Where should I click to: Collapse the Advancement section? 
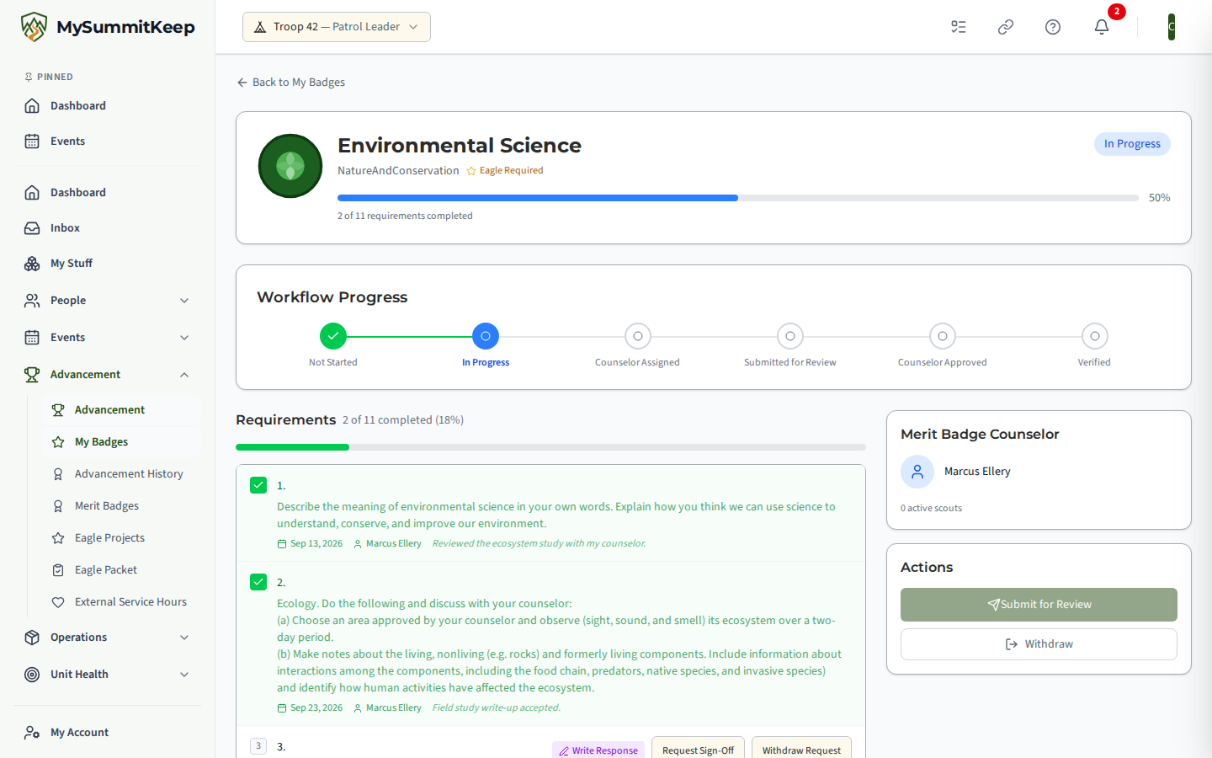[184, 375]
